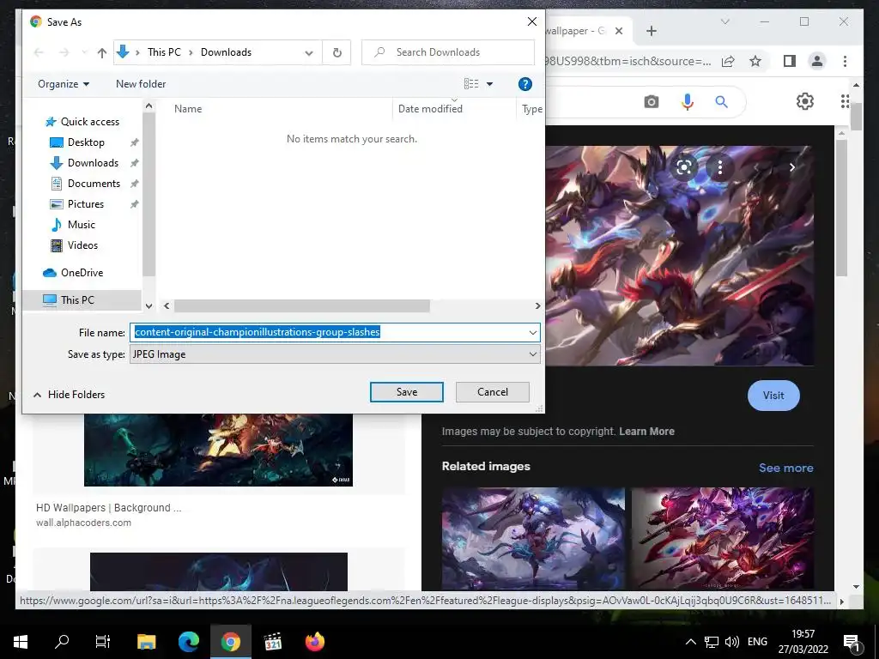Image resolution: width=879 pixels, height=659 pixels.
Task: Click the Search Downloads box
Action: (x=448, y=52)
